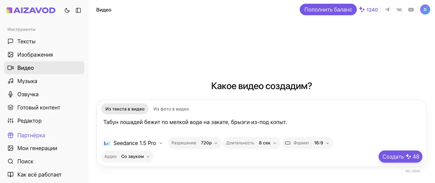Click into the prompt text field
Screen dimensions: 435x183
pos(262,122)
